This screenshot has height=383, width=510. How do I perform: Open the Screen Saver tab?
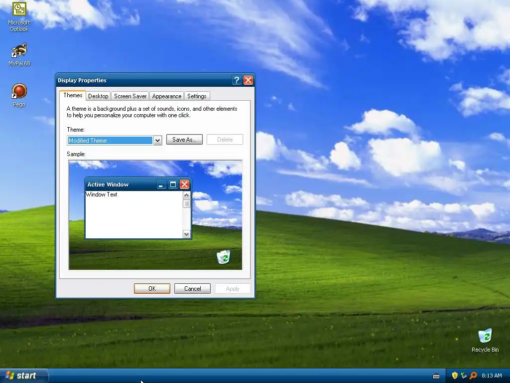(130, 96)
